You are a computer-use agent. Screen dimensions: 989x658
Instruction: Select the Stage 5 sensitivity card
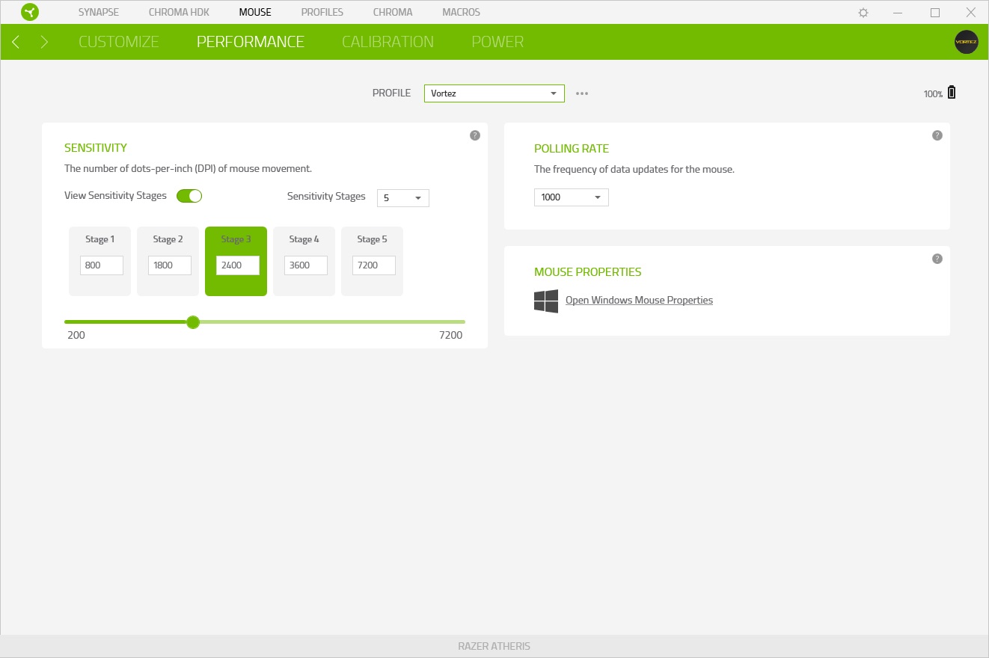tap(372, 261)
